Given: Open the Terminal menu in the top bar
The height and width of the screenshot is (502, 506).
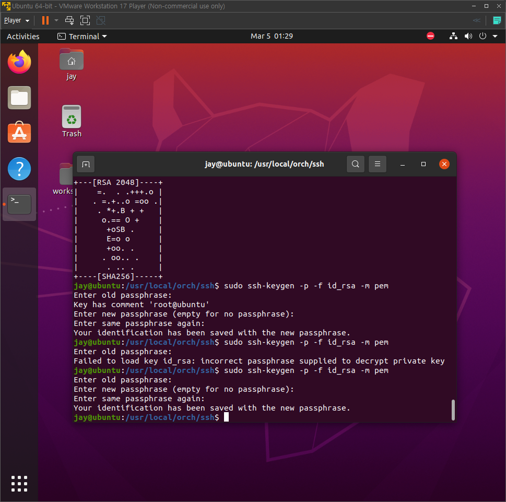Looking at the screenshot, I should [x=81, y=36].
